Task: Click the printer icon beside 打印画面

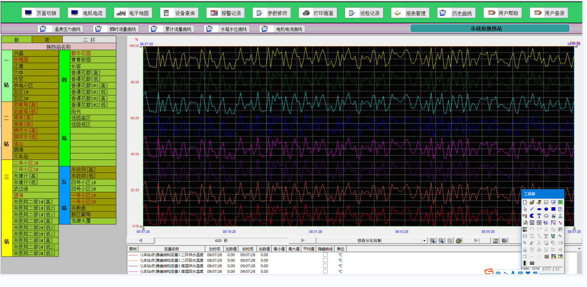Action: pos(306,13)
